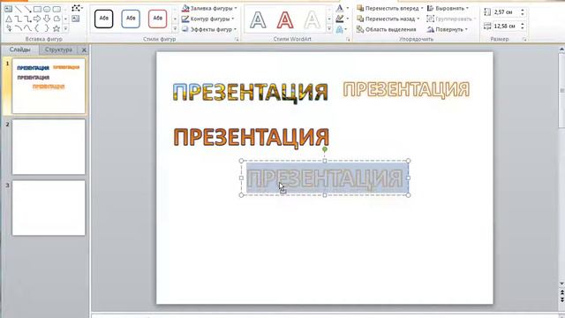
Task: Select the Right Brace shape
Action: click(x=47, y=28)
